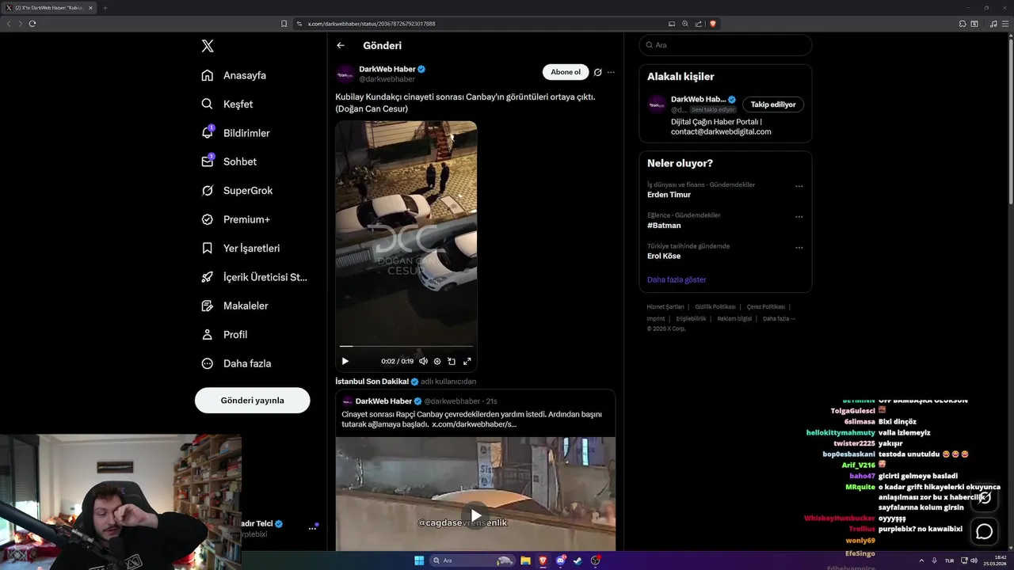Click Daha fazla göster link
1014x570 pixels.
(677, 279)
